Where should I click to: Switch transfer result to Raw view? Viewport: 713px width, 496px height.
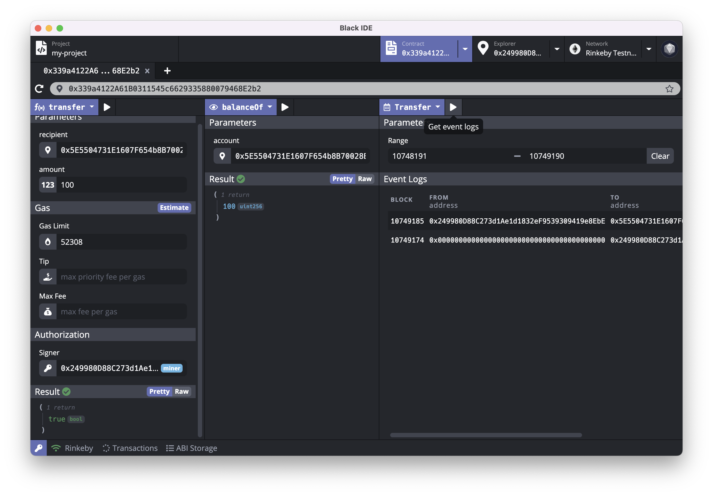click(x=181, y=392)
